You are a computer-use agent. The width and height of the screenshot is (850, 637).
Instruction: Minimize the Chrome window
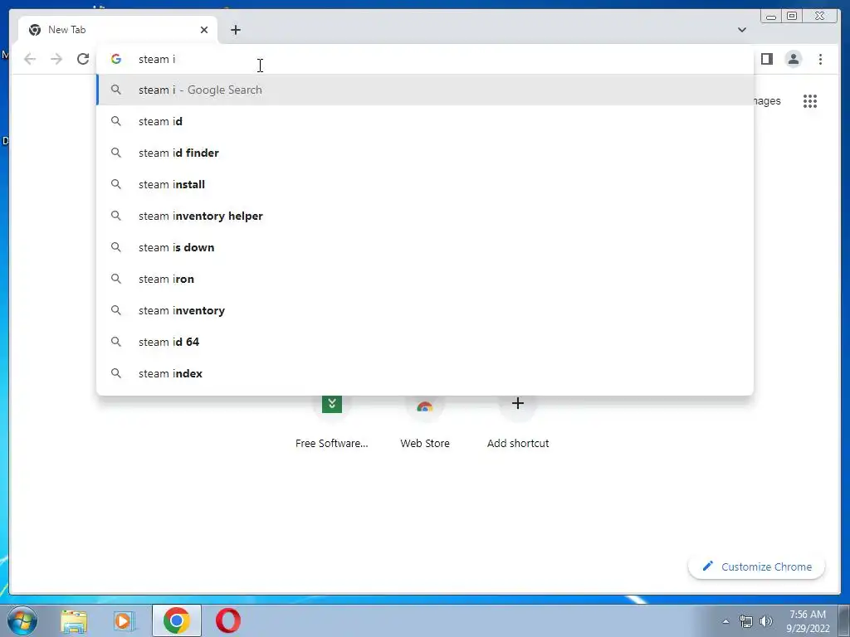click(771, 17)
